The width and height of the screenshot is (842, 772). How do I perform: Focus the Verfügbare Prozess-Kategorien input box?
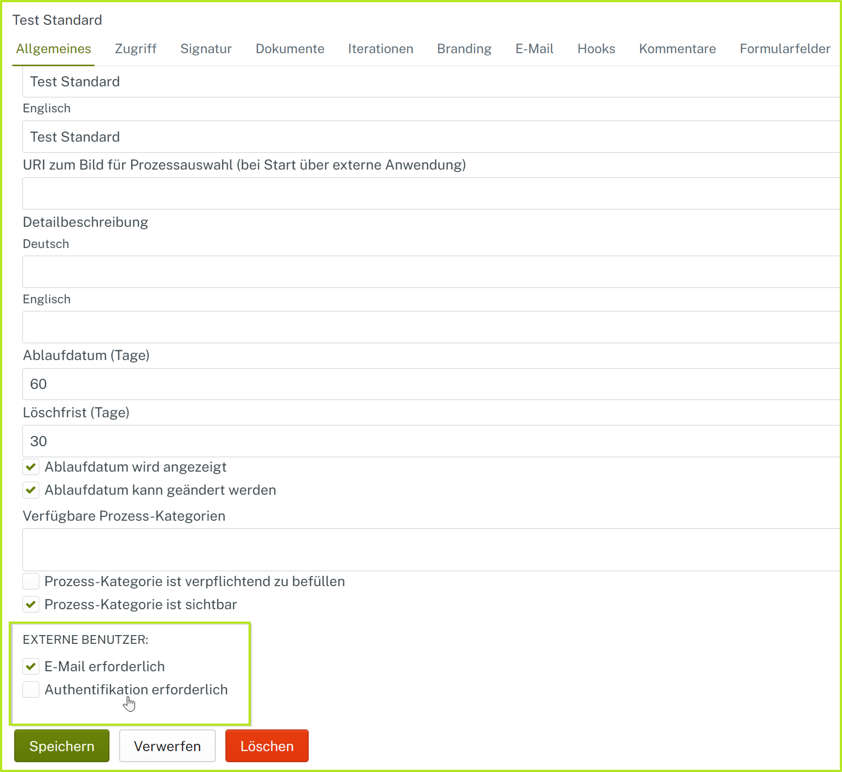(430, 549)
